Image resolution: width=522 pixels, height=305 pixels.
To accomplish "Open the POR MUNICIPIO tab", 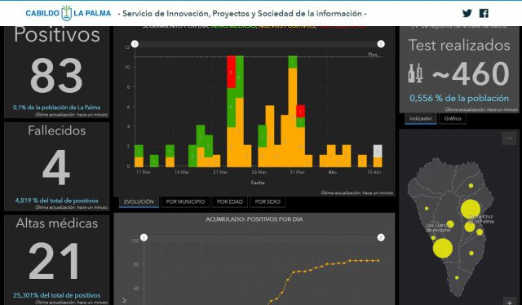I will 185,201.
